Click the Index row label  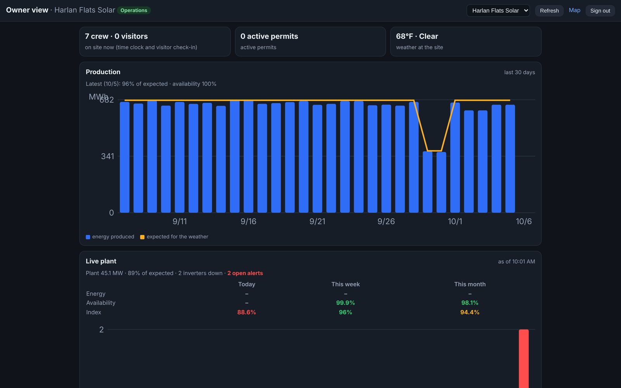[94, 312]
